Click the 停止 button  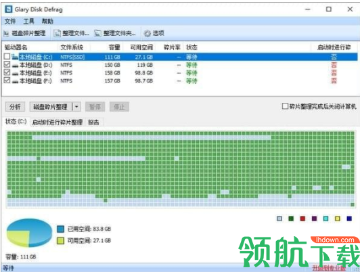[119, 107]
